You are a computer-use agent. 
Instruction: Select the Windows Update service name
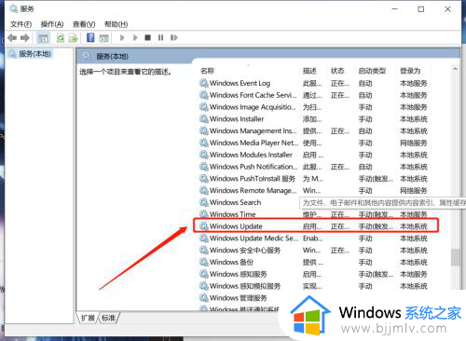236,226
